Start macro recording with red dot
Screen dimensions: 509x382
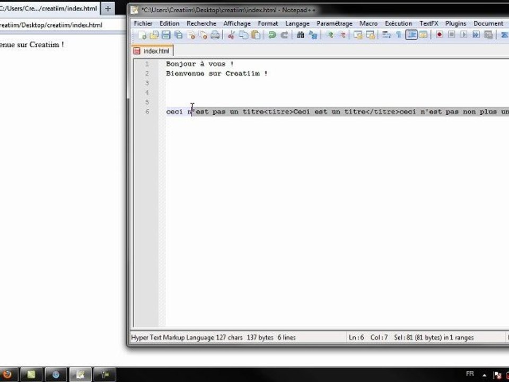[x=439, y=34]
